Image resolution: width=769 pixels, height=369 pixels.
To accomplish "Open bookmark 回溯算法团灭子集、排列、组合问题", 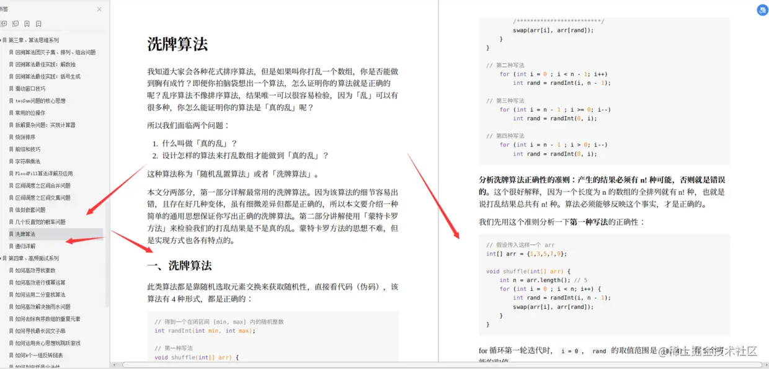I will click(x=55, y=52).
